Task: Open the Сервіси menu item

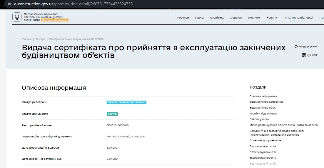Action: (x=236, y=18)
